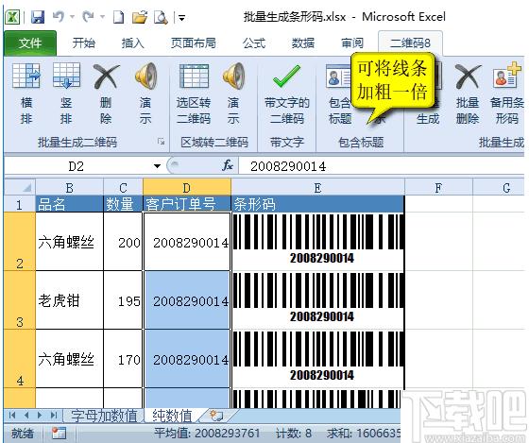Select column B header
The height and width of the screenshot is (443, 529).
point(70,188)
